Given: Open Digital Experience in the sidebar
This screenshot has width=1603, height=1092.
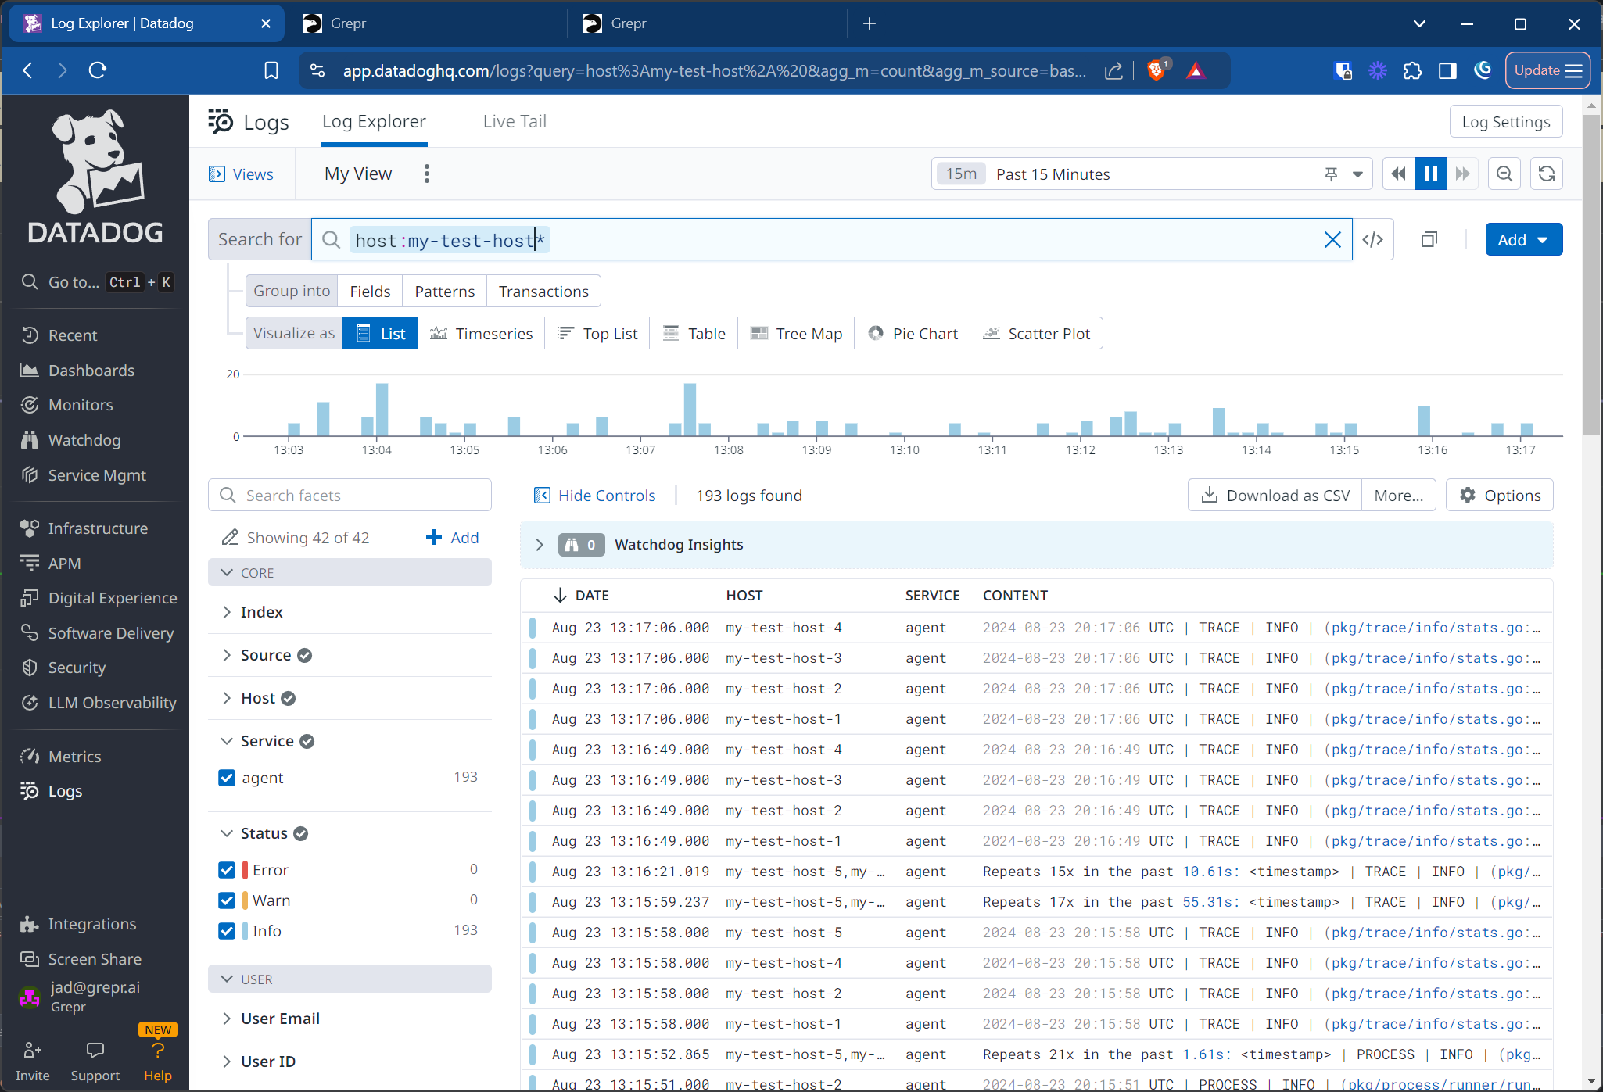Looking at the screenshot, I should (99, 598).
